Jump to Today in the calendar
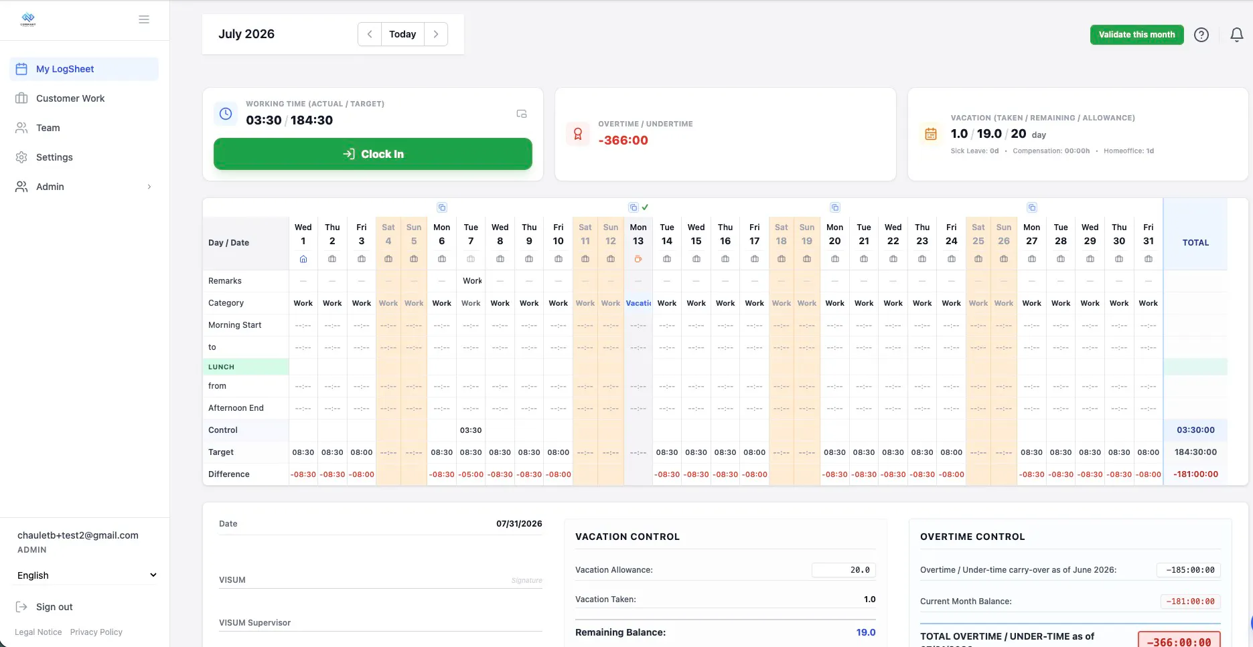 402,34
